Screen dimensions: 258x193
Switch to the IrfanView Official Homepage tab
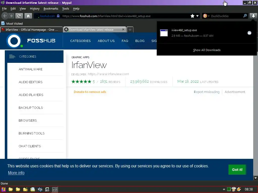pyautogui.click(x=31, y=30)
